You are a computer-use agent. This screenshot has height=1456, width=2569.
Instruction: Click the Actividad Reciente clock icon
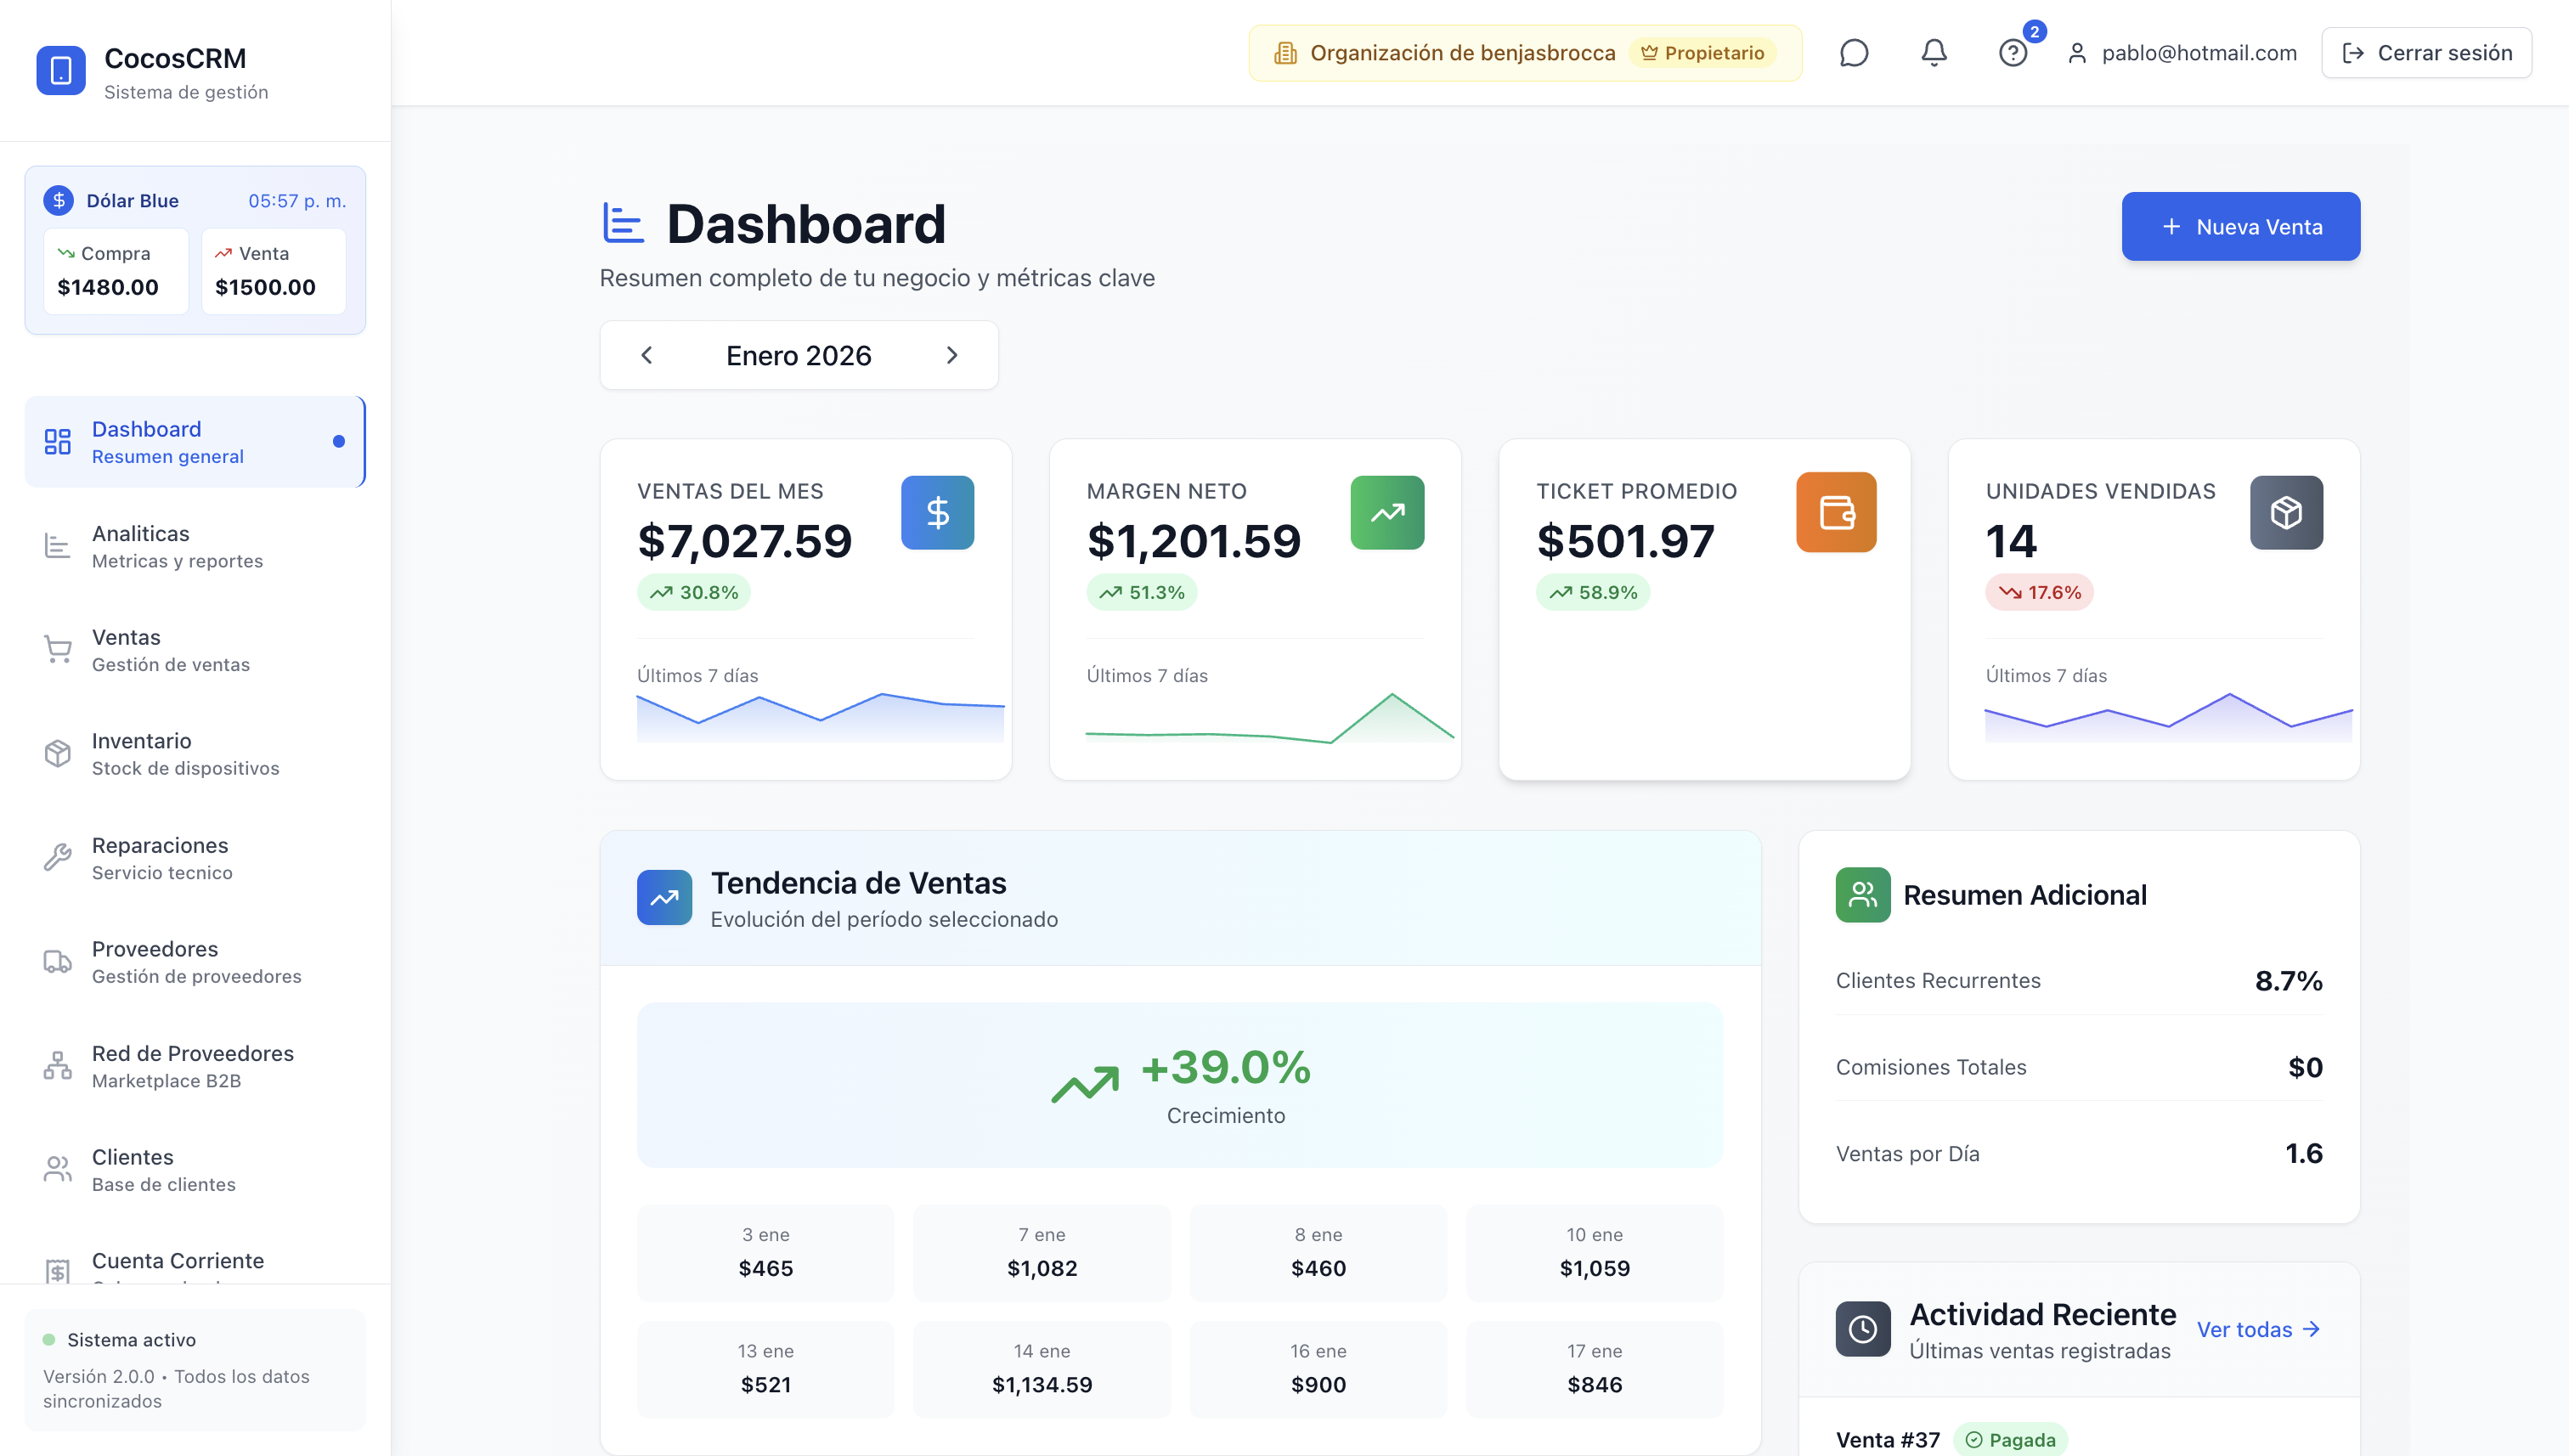[x=1862, y=1329]
